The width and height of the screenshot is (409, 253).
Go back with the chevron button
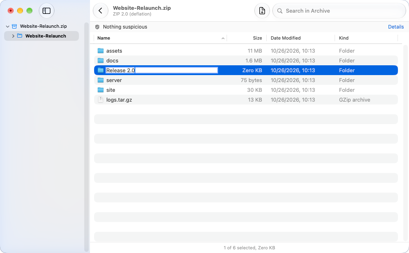pyautogui.click(x=101, y=11)
